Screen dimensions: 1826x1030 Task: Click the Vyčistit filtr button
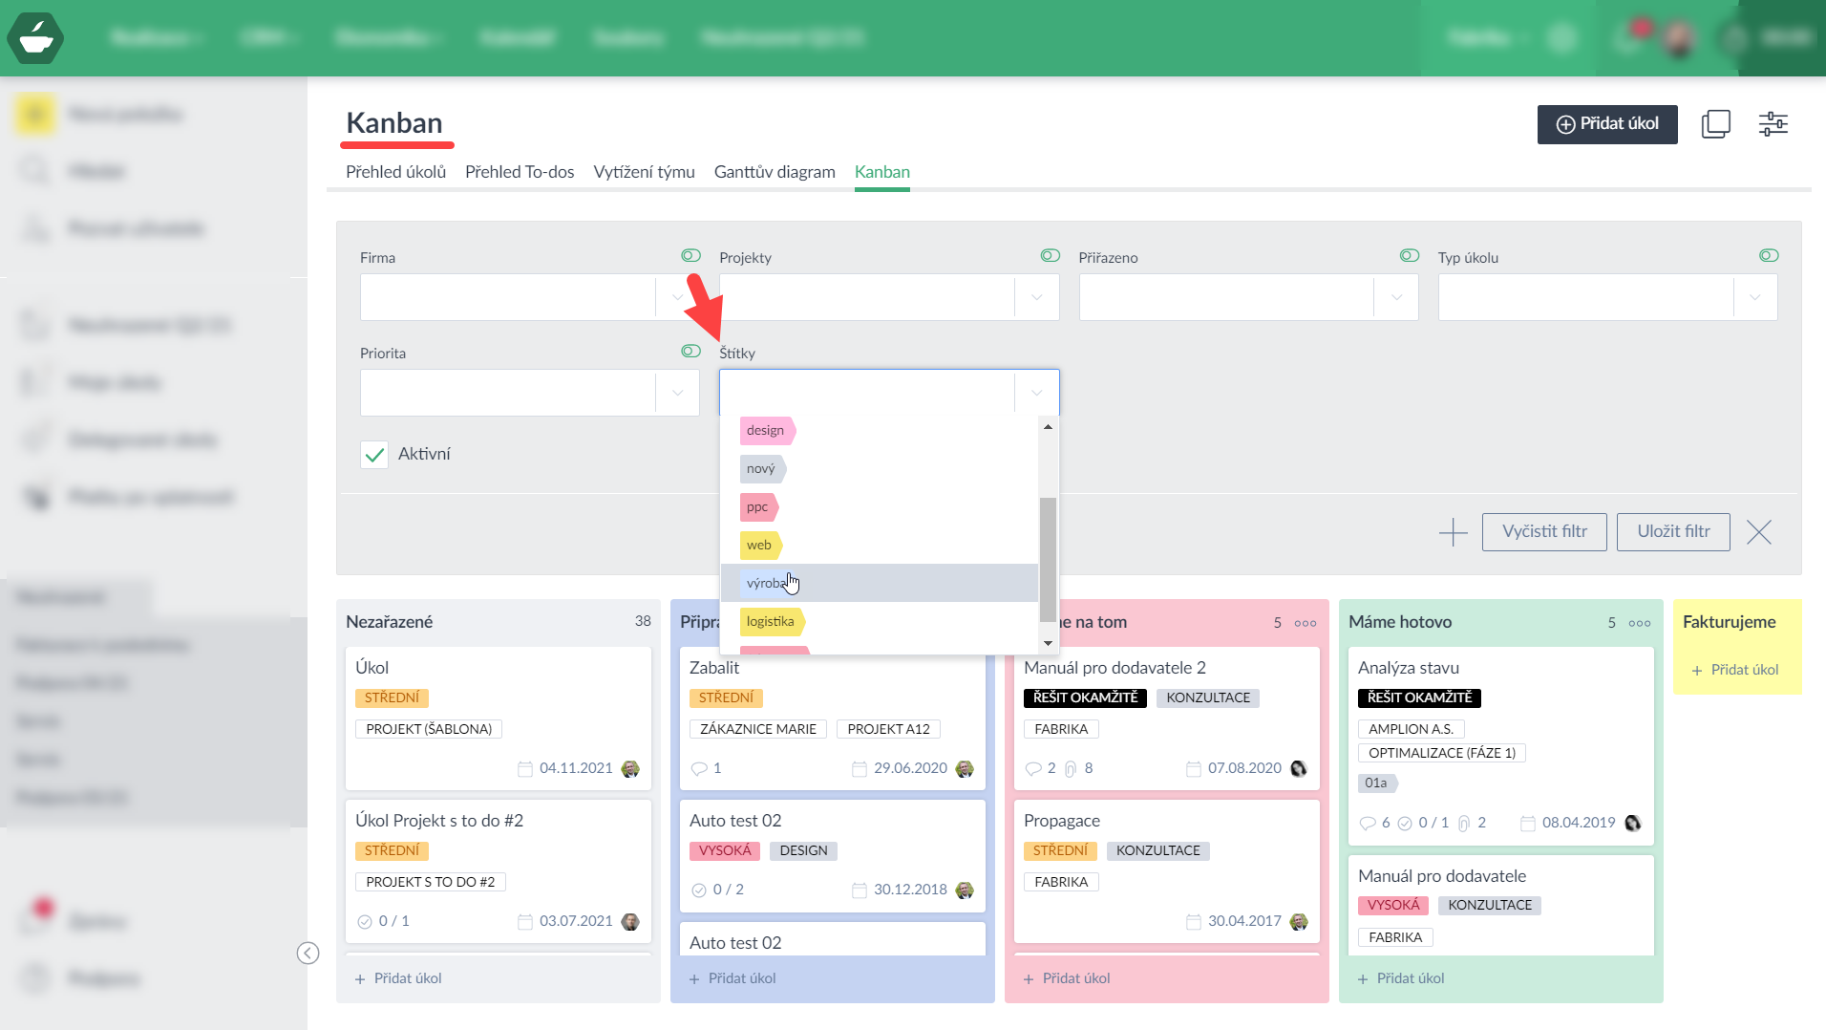point(1543,532)
